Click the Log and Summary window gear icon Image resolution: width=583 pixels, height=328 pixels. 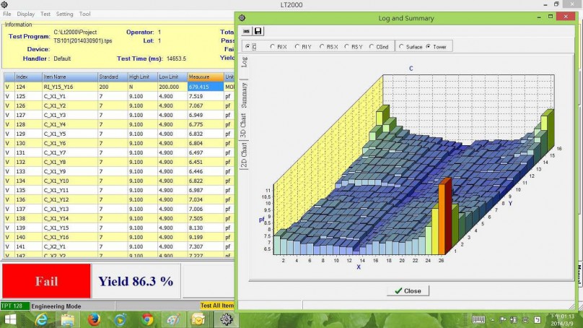[x=242, y=18]
